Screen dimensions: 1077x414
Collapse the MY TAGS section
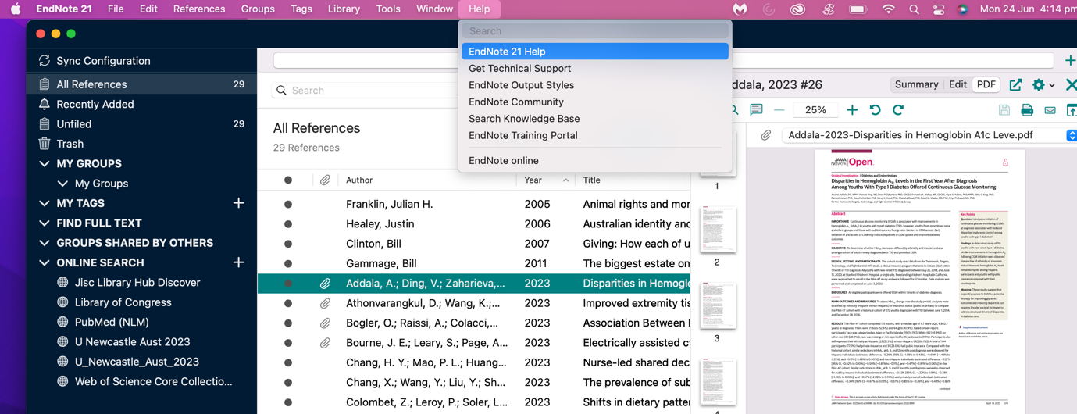click(x=45, y=203)
